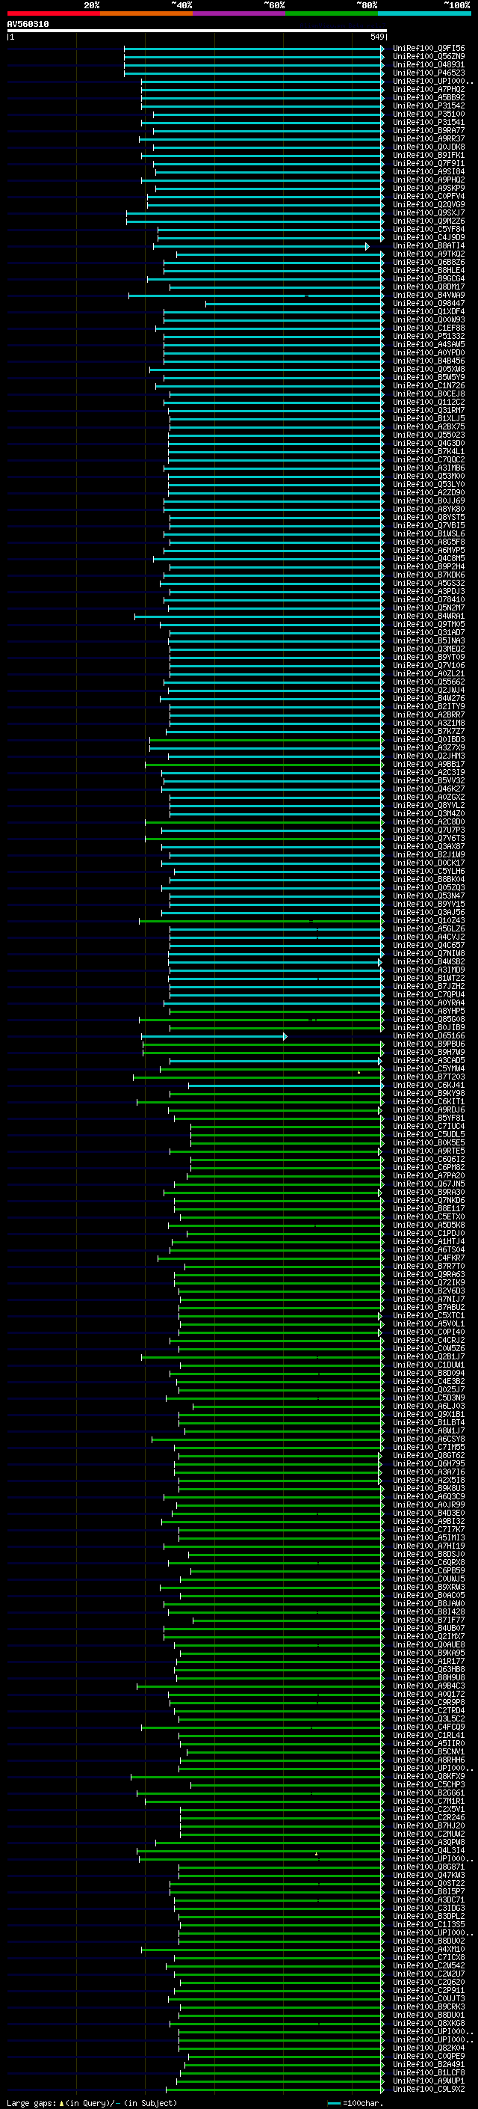Click hit label UniRef100_C7IUC4
The height and width of the screenshot is (2109, 478).
pyautogui.click(x=428, y=1127)
